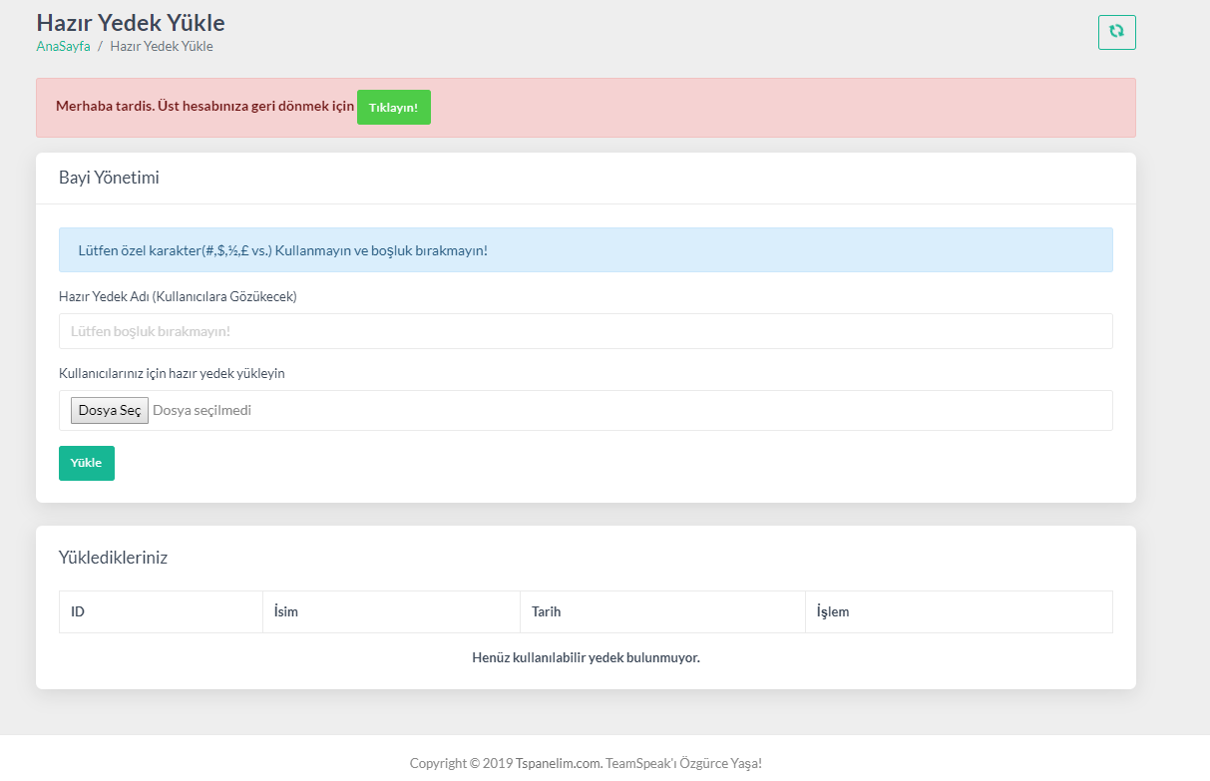
Task: Click the green Tıklayın! button
Action: pyautogui.click(x=393, y=108)
